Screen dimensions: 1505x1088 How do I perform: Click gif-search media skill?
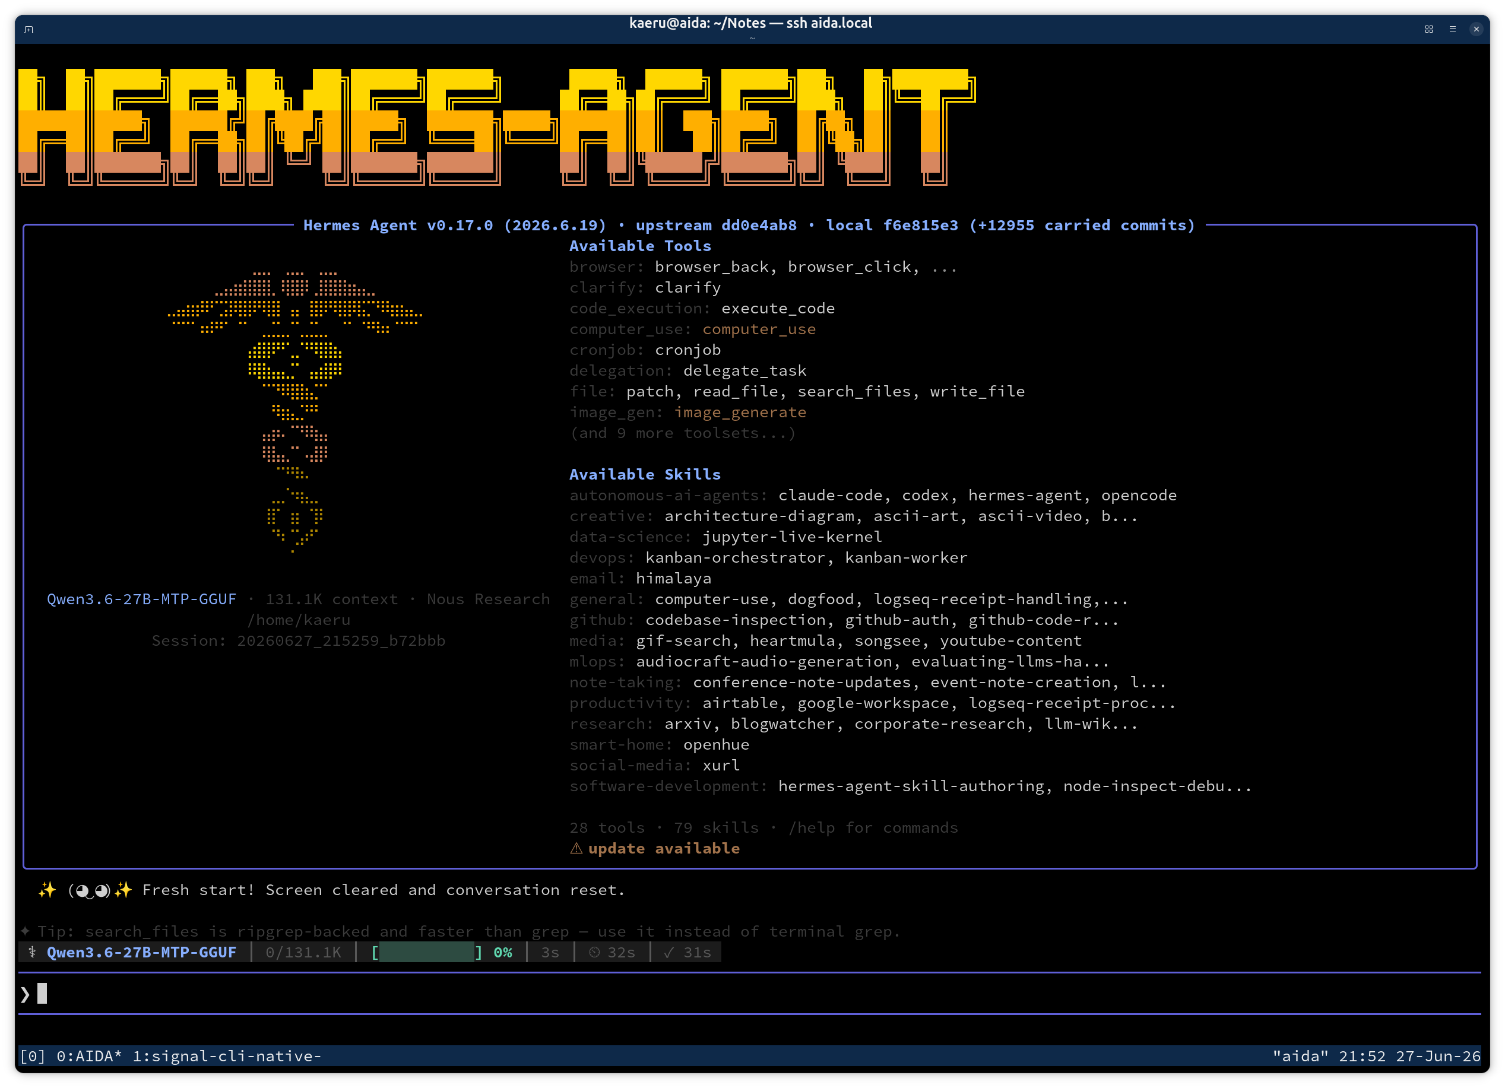683,641
